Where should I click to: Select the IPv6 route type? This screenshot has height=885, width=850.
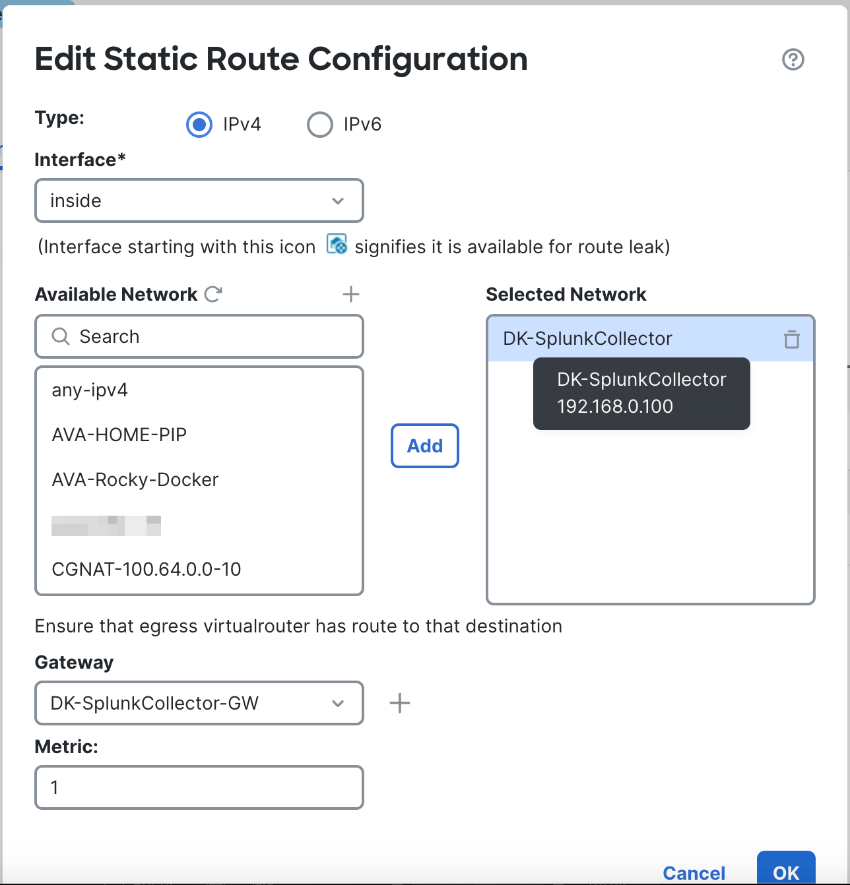click(319, 125)
